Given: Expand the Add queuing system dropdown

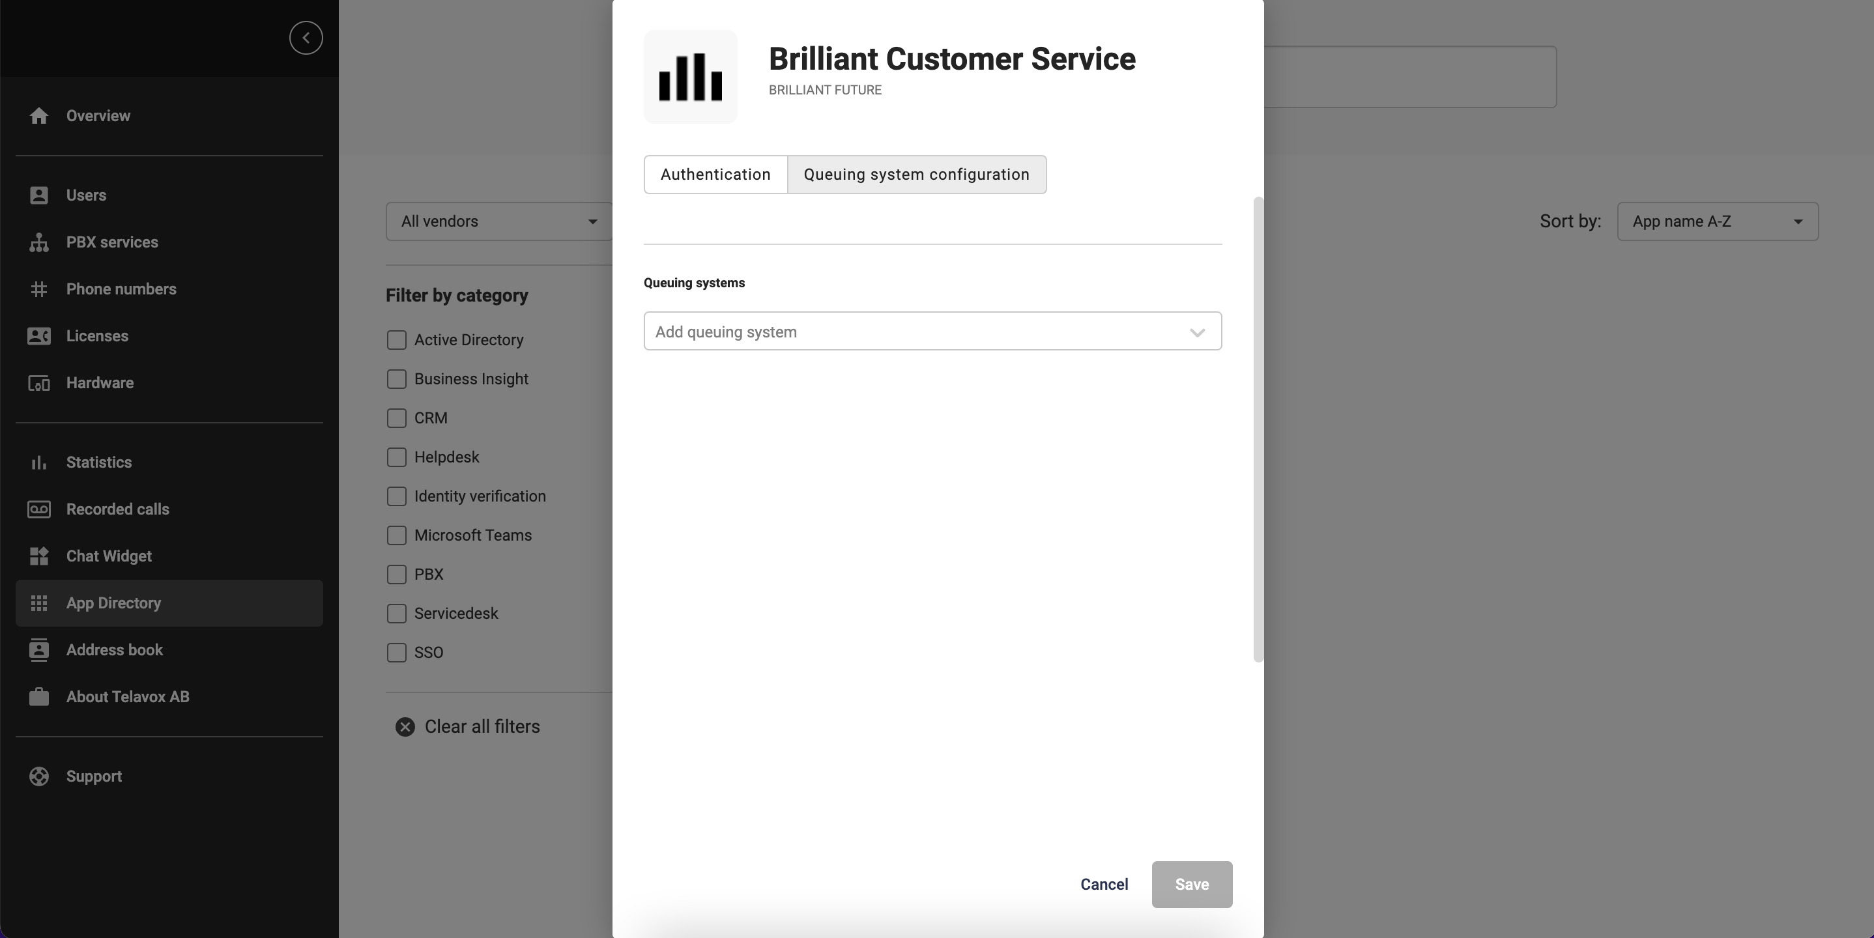Looking at the screenshot, I should pos(932,332).
